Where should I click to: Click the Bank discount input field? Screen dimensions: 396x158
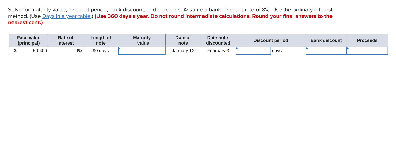click(x=326, y=51)
